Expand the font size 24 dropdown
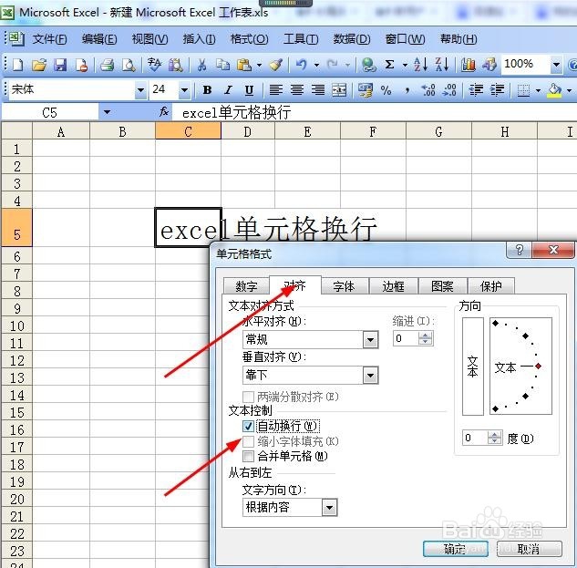Screen dimensions: 577x568 pyautogui.click(x=184, y=90)
